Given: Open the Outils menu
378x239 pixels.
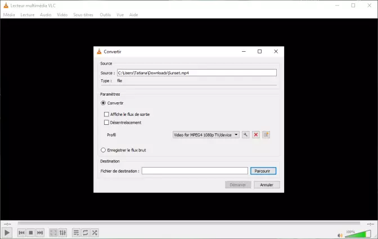Looking at the screenshot, I should 105,15.
